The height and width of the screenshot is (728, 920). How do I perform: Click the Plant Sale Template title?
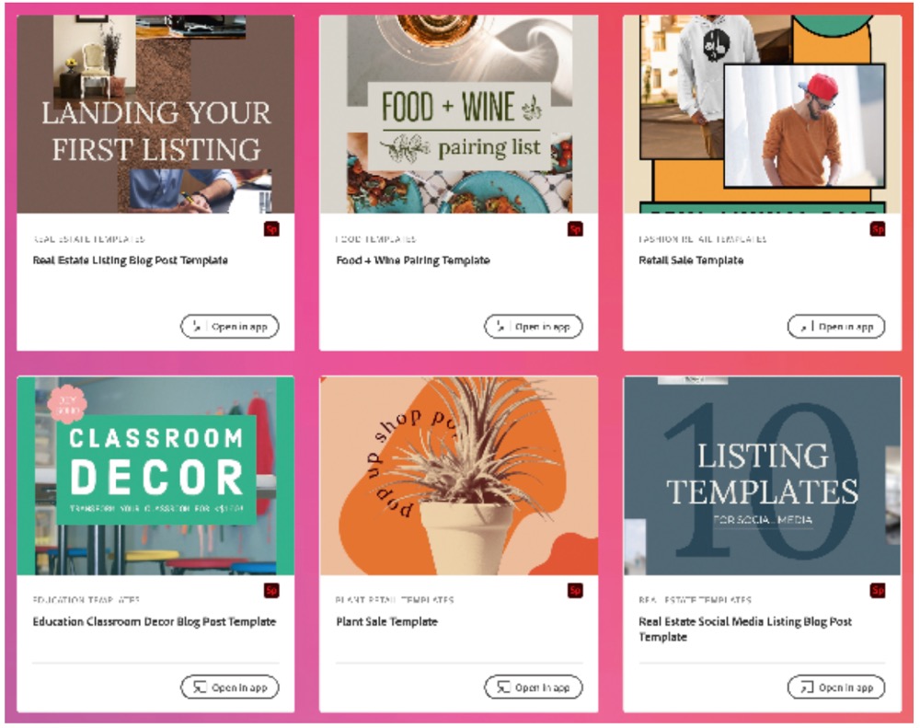coord(386,621)
